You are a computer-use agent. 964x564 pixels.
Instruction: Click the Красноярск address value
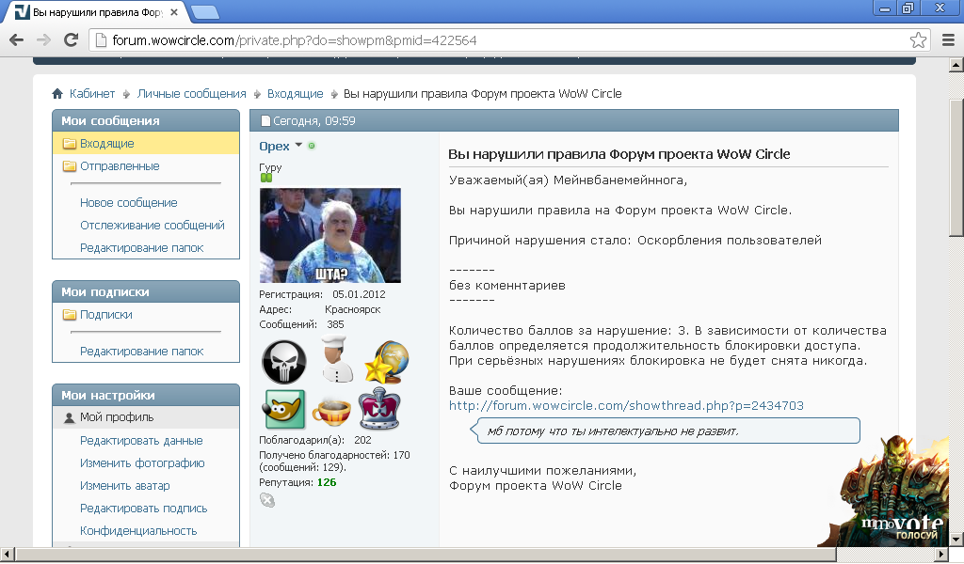click(x=352, y=309)
